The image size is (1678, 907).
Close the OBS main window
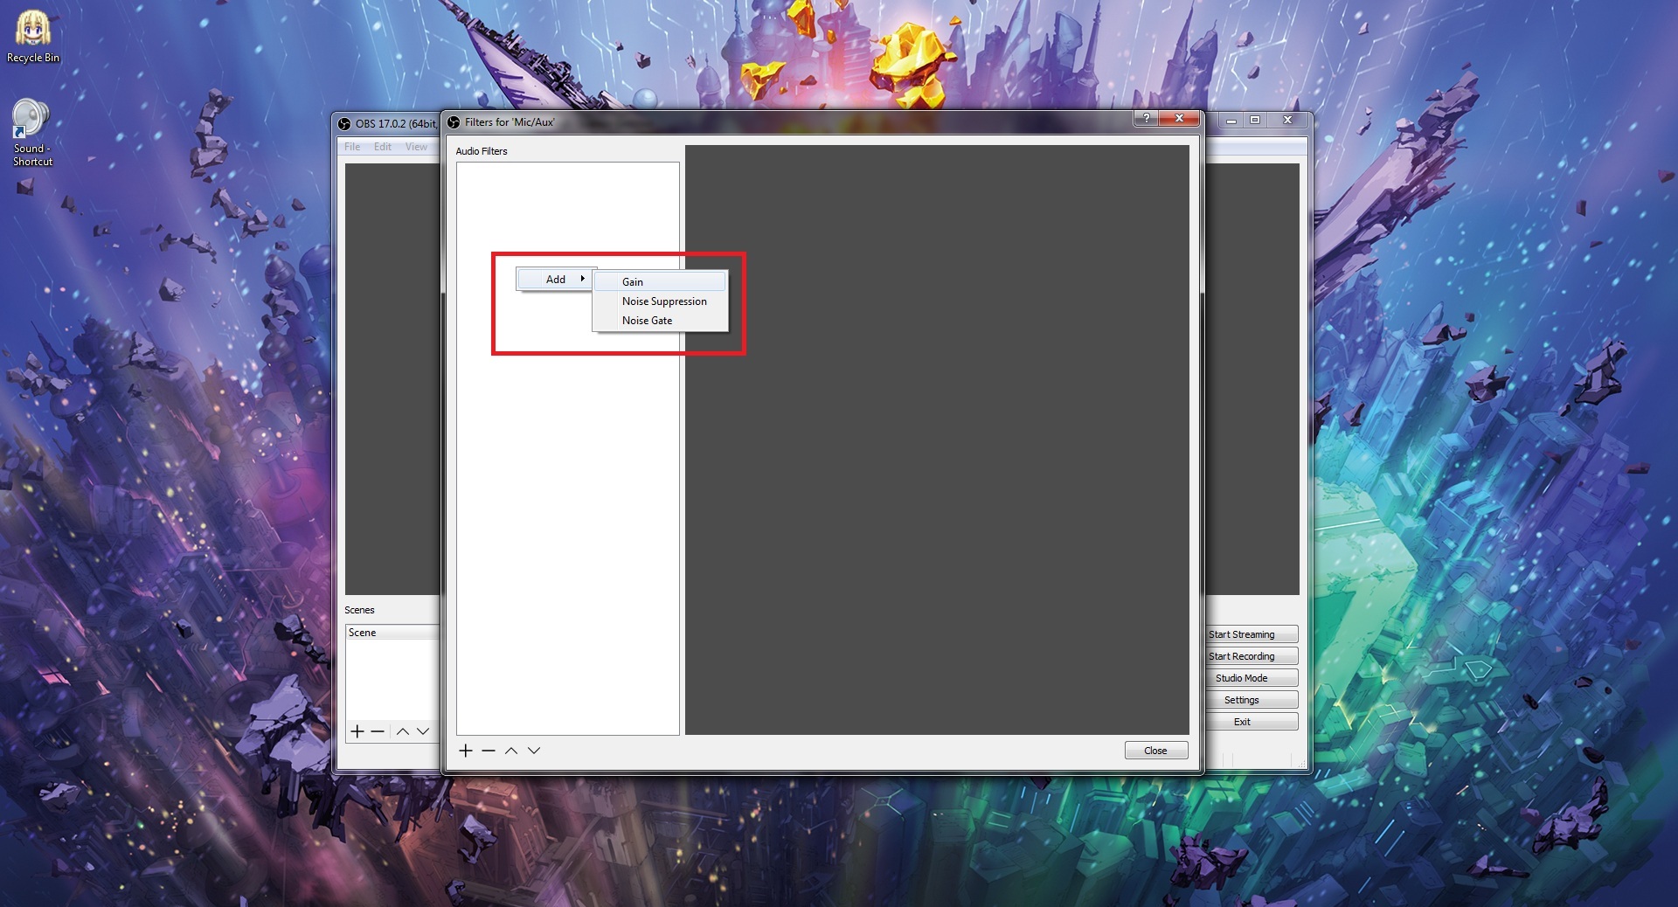pyautogui.click(x=1287, y=121)
